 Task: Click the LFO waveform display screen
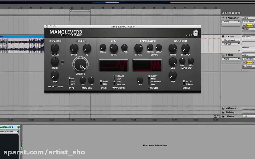pyautogui.click(x=114, y=65)
